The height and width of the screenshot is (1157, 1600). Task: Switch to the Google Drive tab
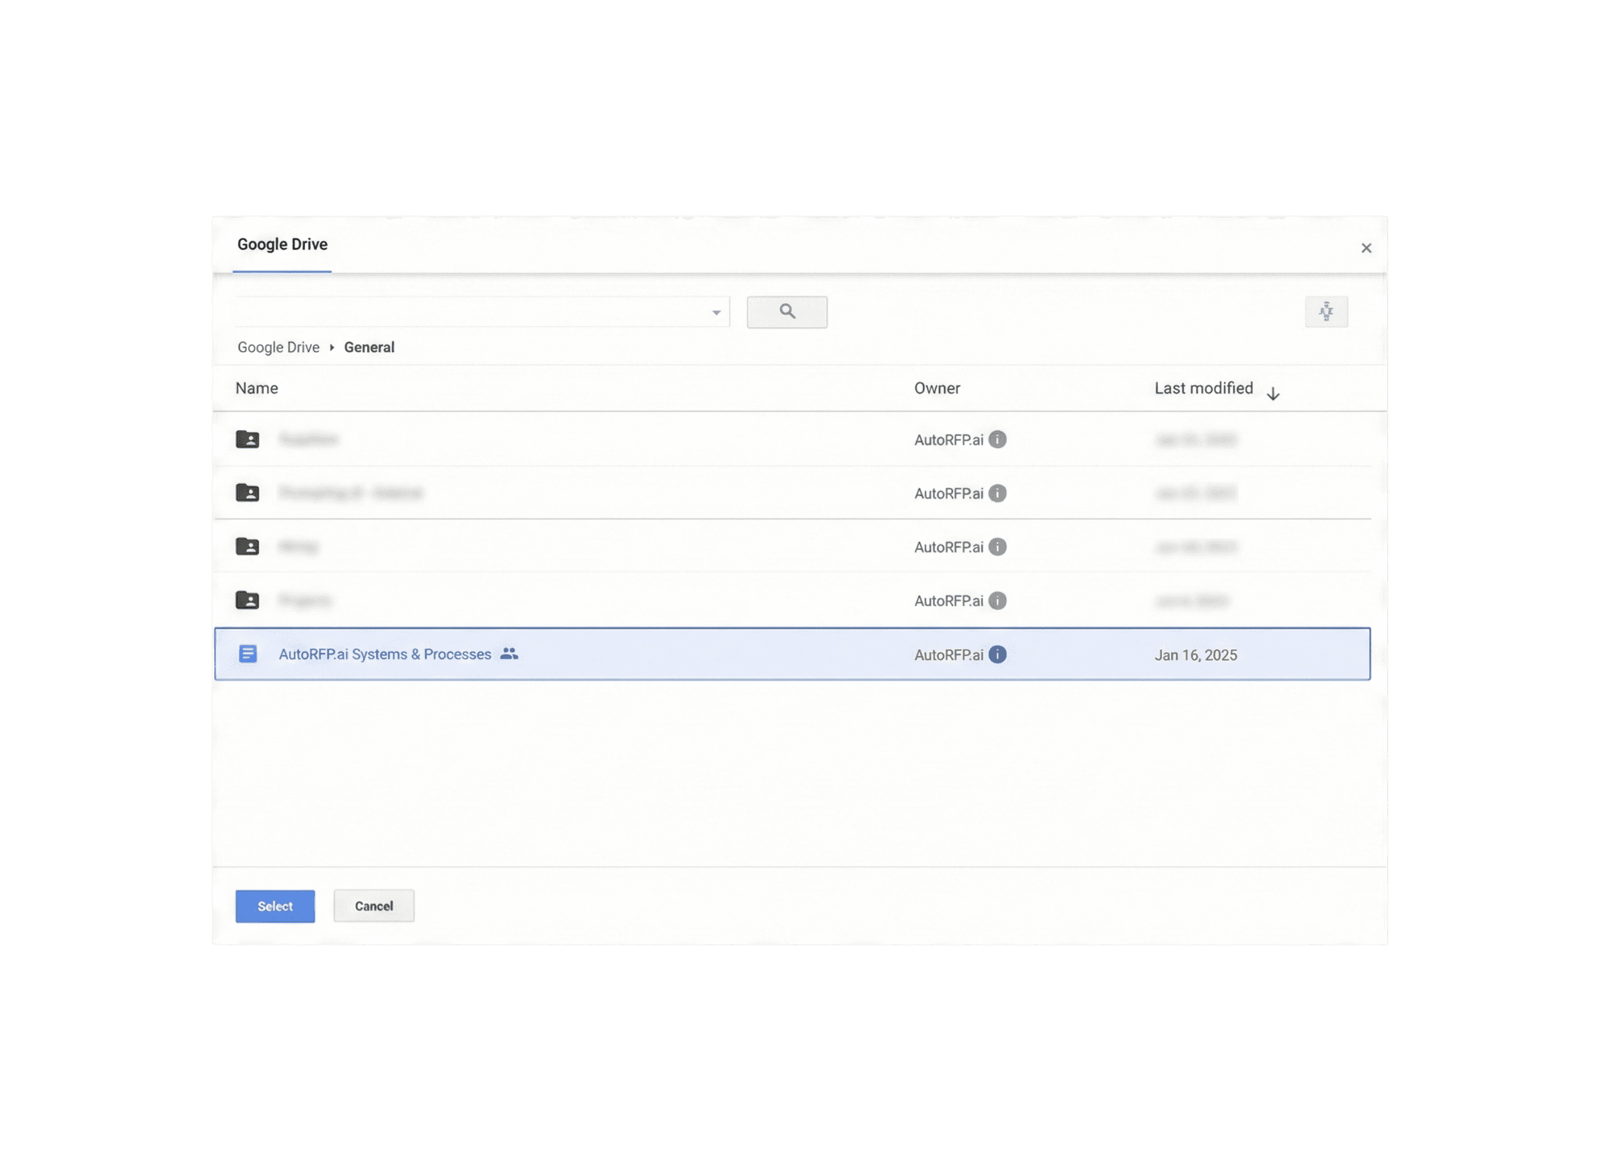[282, 244]
